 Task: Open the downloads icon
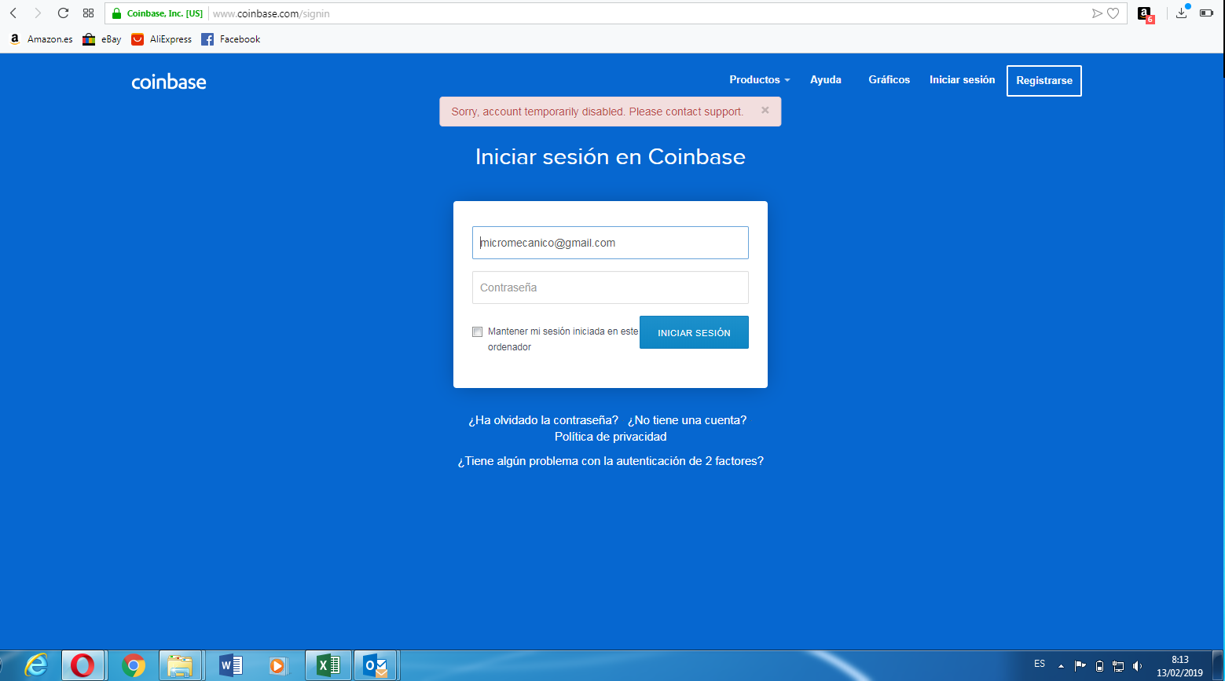tap(1182, 13)
